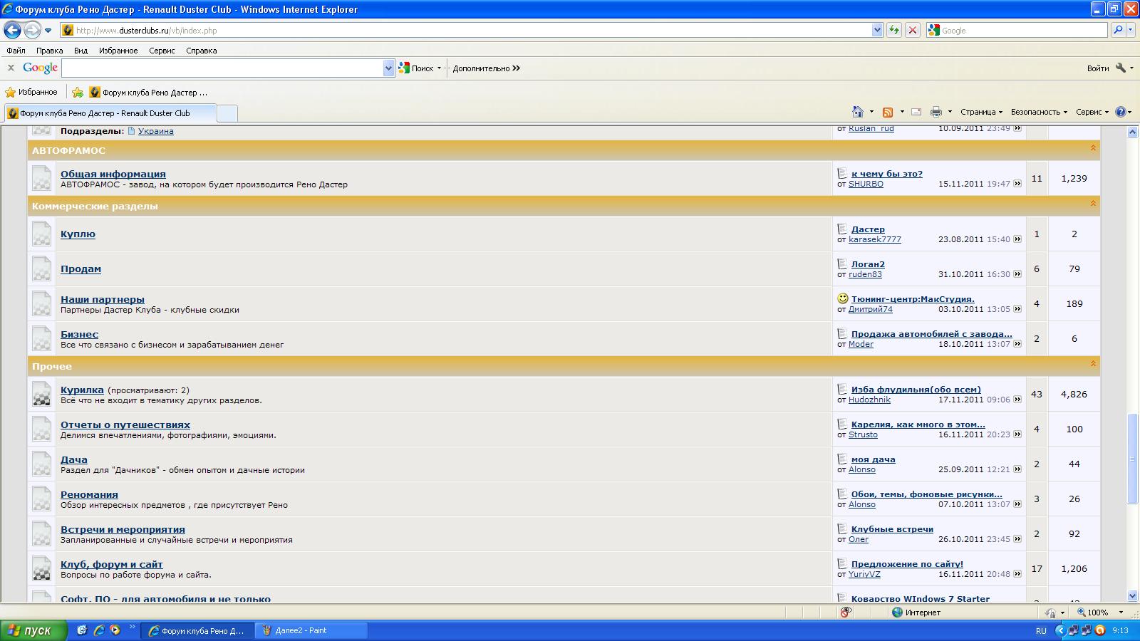The height and width of the screenshot is (641, 1140).
Task: Click the Windows пуск start button
Action: pyautogui.click(x=33, y=630)
